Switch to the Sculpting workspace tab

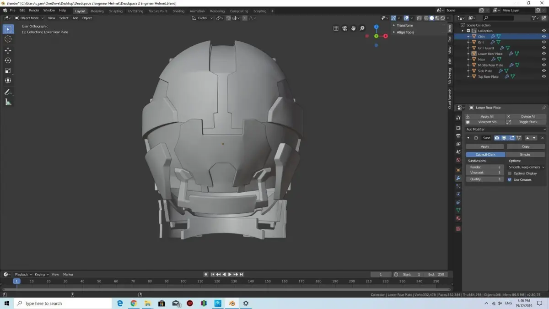coord(115,11)
